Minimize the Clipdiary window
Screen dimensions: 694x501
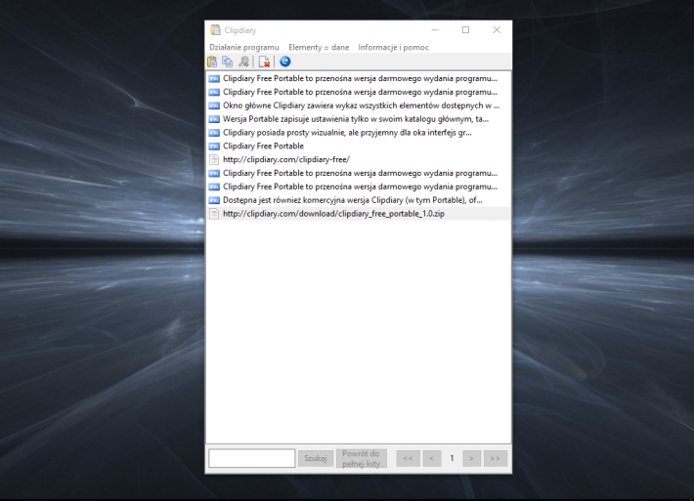(435, 30)
